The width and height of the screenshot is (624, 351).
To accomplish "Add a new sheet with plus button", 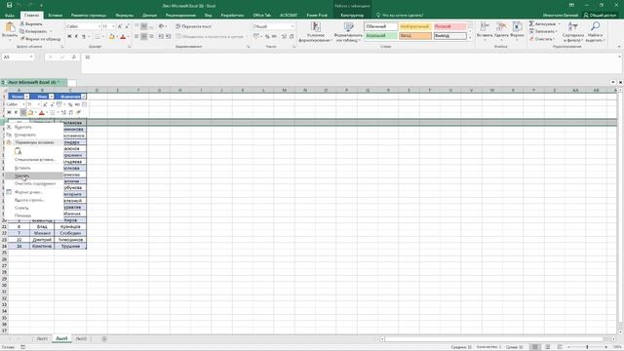I will click(104, 339).
